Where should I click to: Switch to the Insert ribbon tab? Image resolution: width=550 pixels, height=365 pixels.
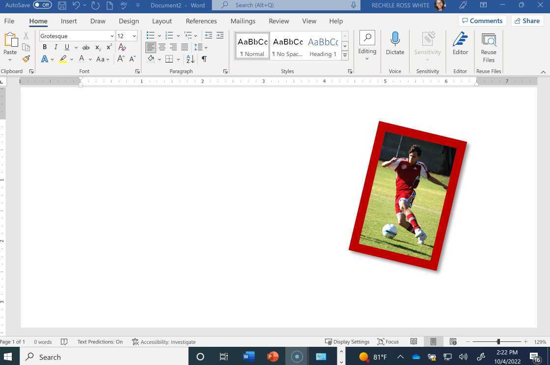[x=69, y=21]
